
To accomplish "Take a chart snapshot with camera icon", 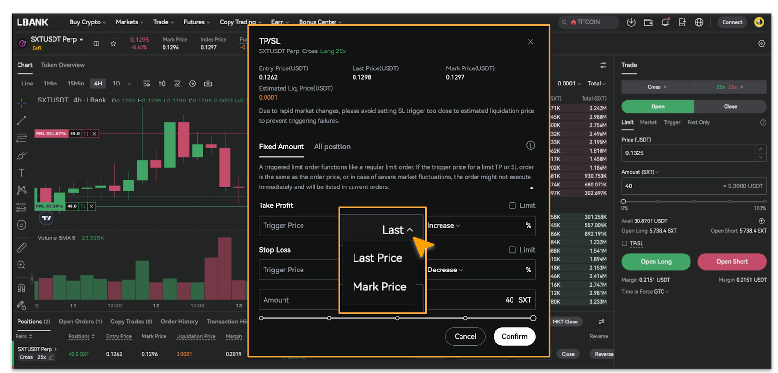I will [208, 84].
